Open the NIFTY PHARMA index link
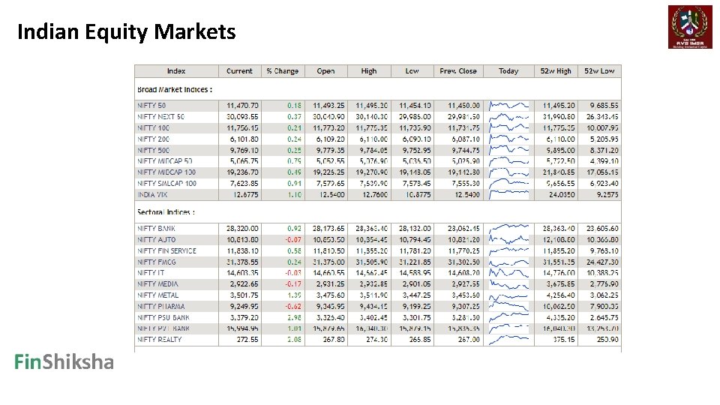This screenshot has height=405, width=720. pyautogui.click(x=161, y=306)
